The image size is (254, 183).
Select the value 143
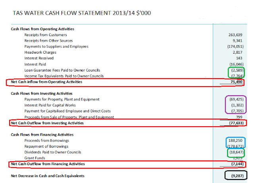(x=239, y=58)
